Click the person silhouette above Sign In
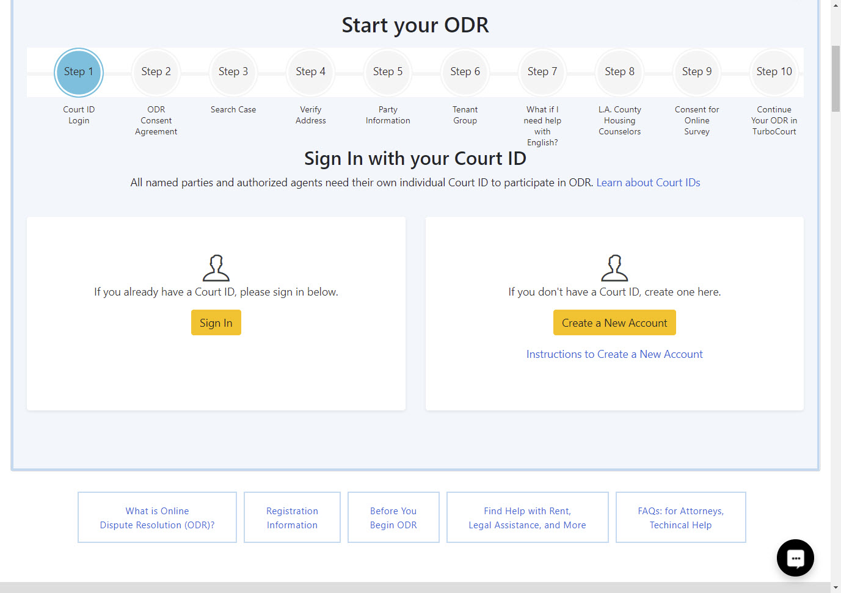Image resolution: width=841 pixels, height=593 pixels. click(x=216, y=267)
